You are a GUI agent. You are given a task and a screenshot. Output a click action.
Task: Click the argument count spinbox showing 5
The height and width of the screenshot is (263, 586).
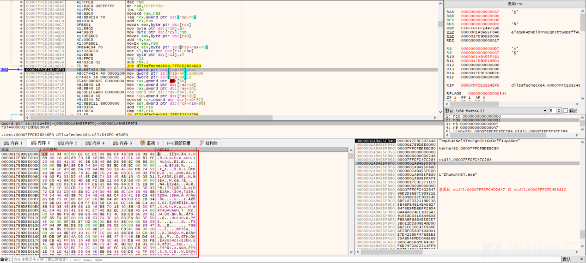[555, 111]
